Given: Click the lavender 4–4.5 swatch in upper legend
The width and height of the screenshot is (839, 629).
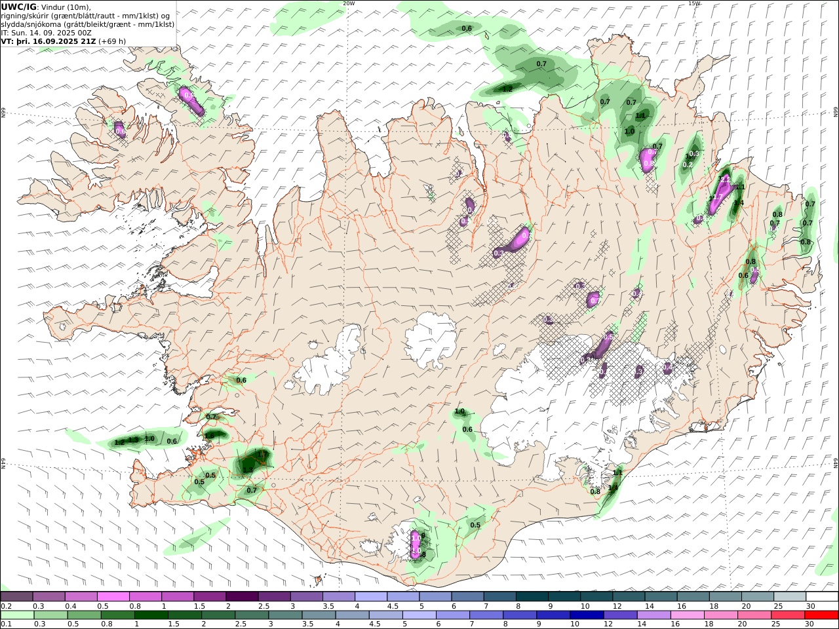Looking at the screenshot, I should point(370,596).
